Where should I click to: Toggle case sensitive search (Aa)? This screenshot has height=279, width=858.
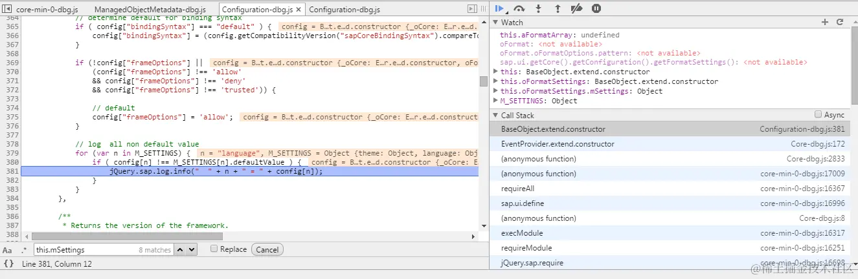7,250
